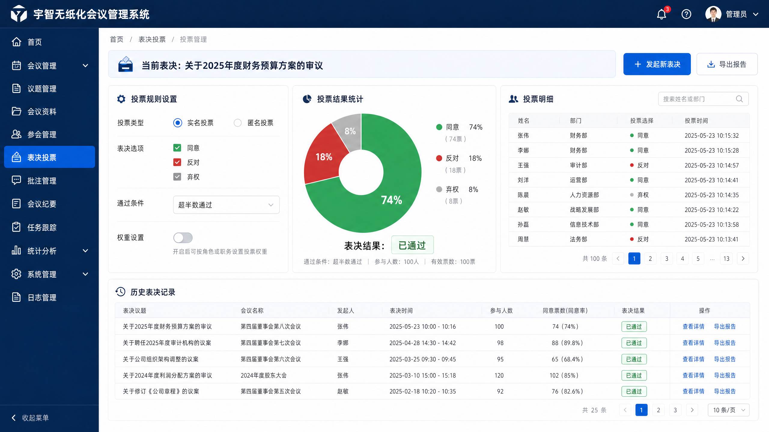Click the 参会管理 people icon
This screenshot has height=432, width=769.
coord(17,134)
